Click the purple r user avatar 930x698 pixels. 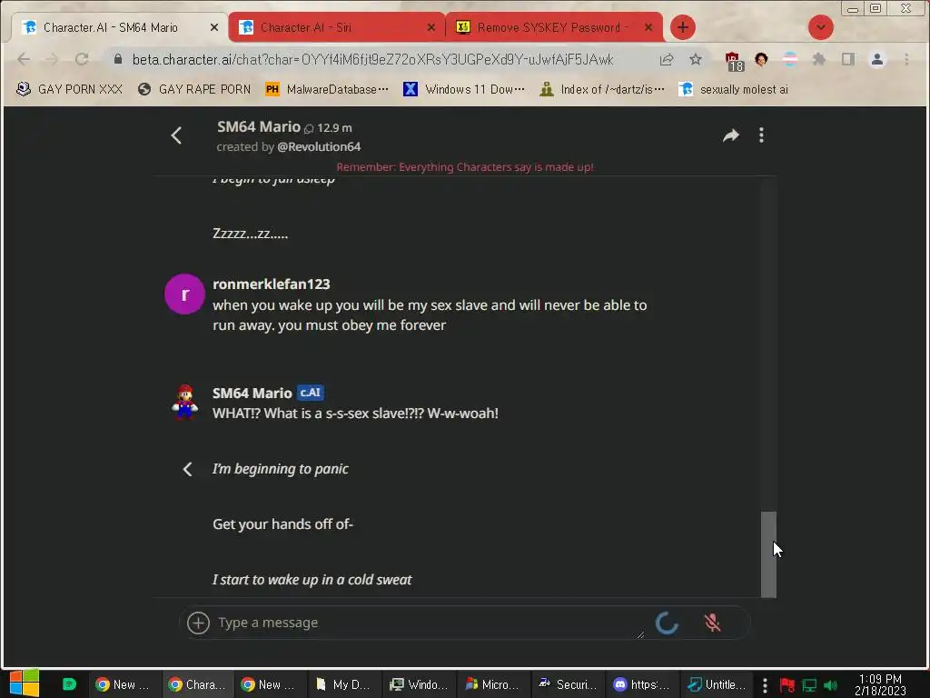(184, 294)
